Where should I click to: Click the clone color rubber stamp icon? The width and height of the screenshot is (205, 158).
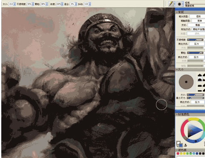pyautogui.click(x=186, y=145)
